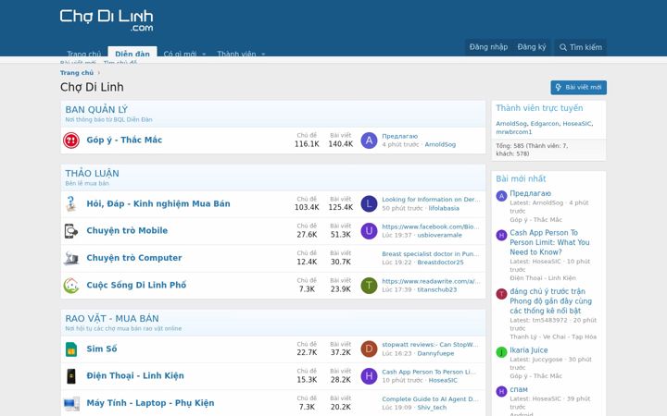Open the Góp ý - Thắc Mắc forum
The height and width of the screenshot is (416, 667).
[x=124, y=141]
